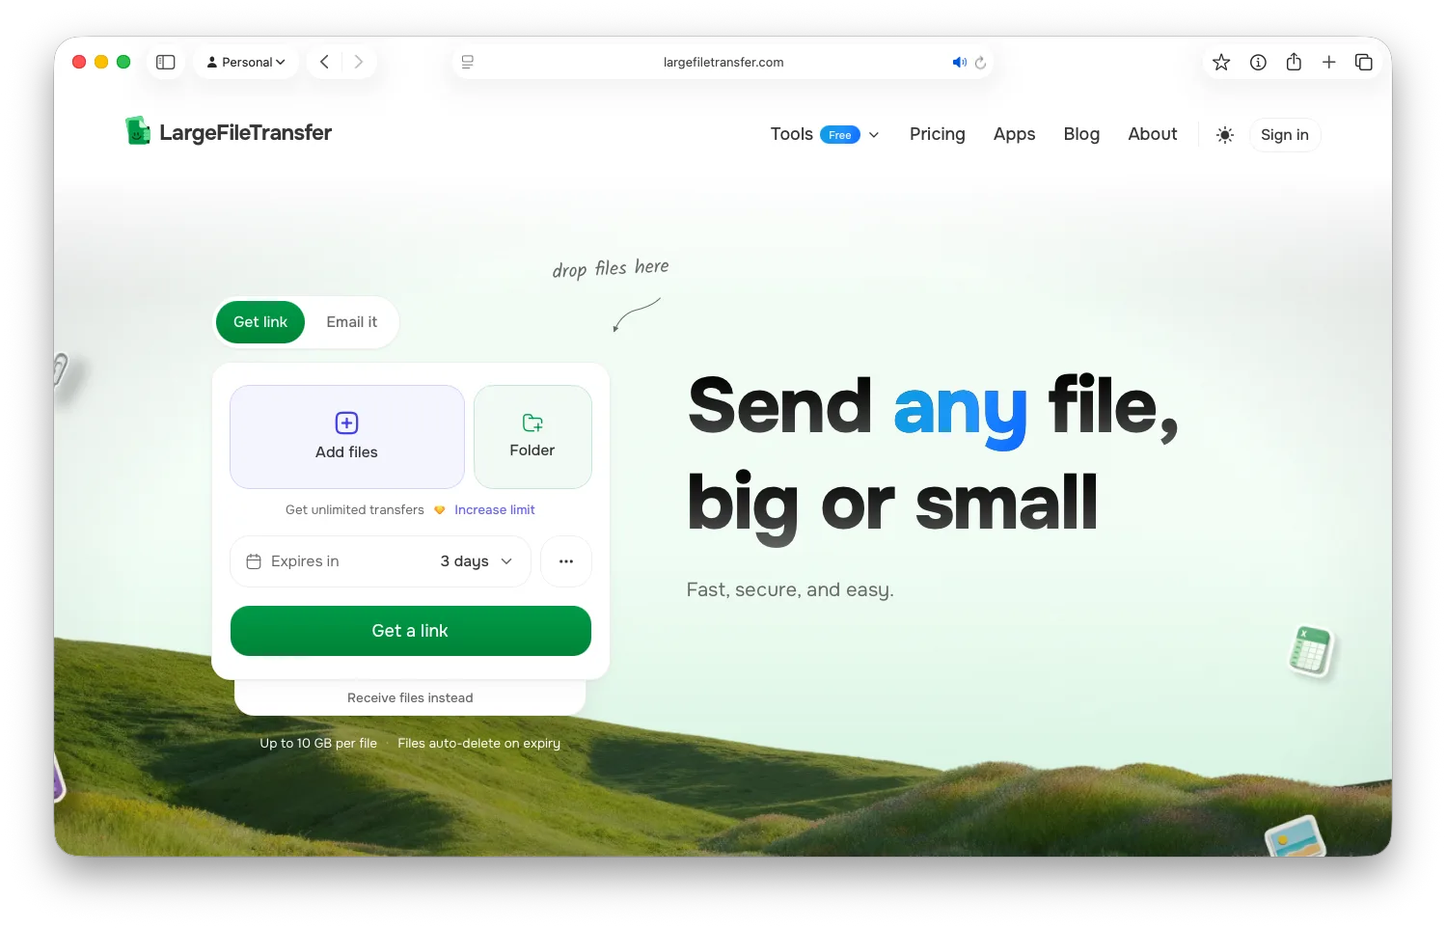This screenshot has width=1446, height=928.
Task: Choose Receive files instead
Action: [410, 697]
